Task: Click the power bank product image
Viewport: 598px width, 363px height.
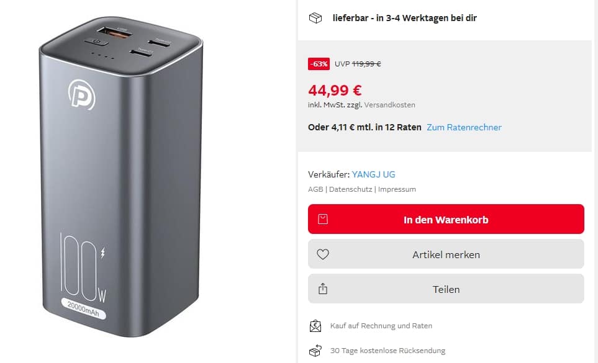Action: click(x=121, y=177)
